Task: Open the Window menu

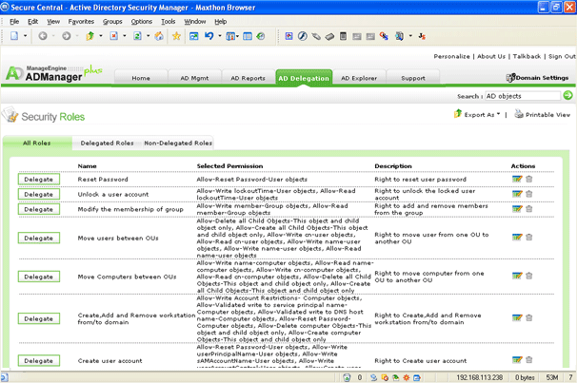Action: [195, 22]
